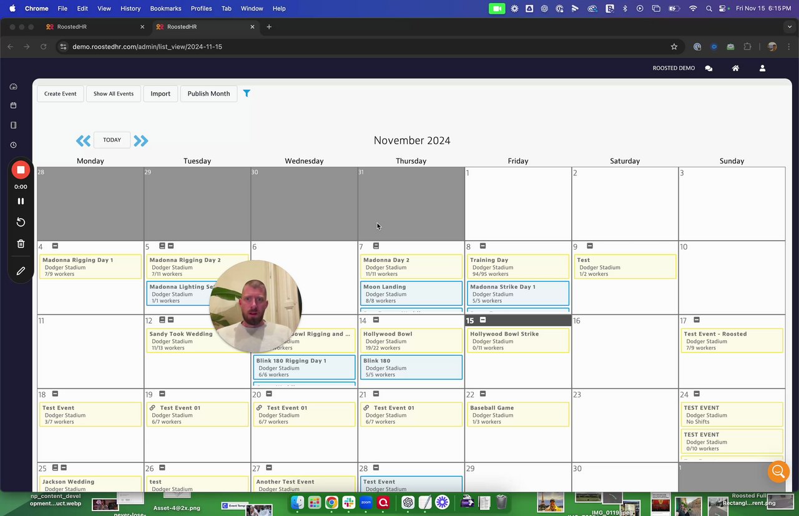This screenshot has width=799, height=516.
Task: Click the book icon on November 25
Action: point(55,468)
